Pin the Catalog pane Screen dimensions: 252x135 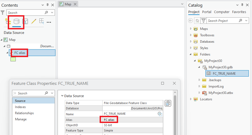tap(242, 5)
